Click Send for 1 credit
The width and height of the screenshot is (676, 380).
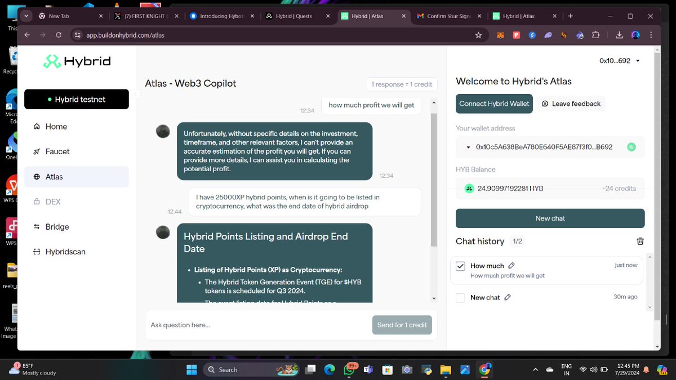[402, 325]
